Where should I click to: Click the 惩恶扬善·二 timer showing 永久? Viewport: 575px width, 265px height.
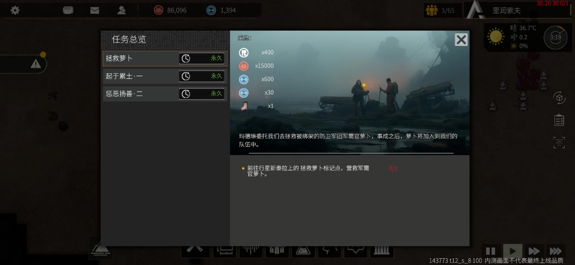[x=202, y=94]
